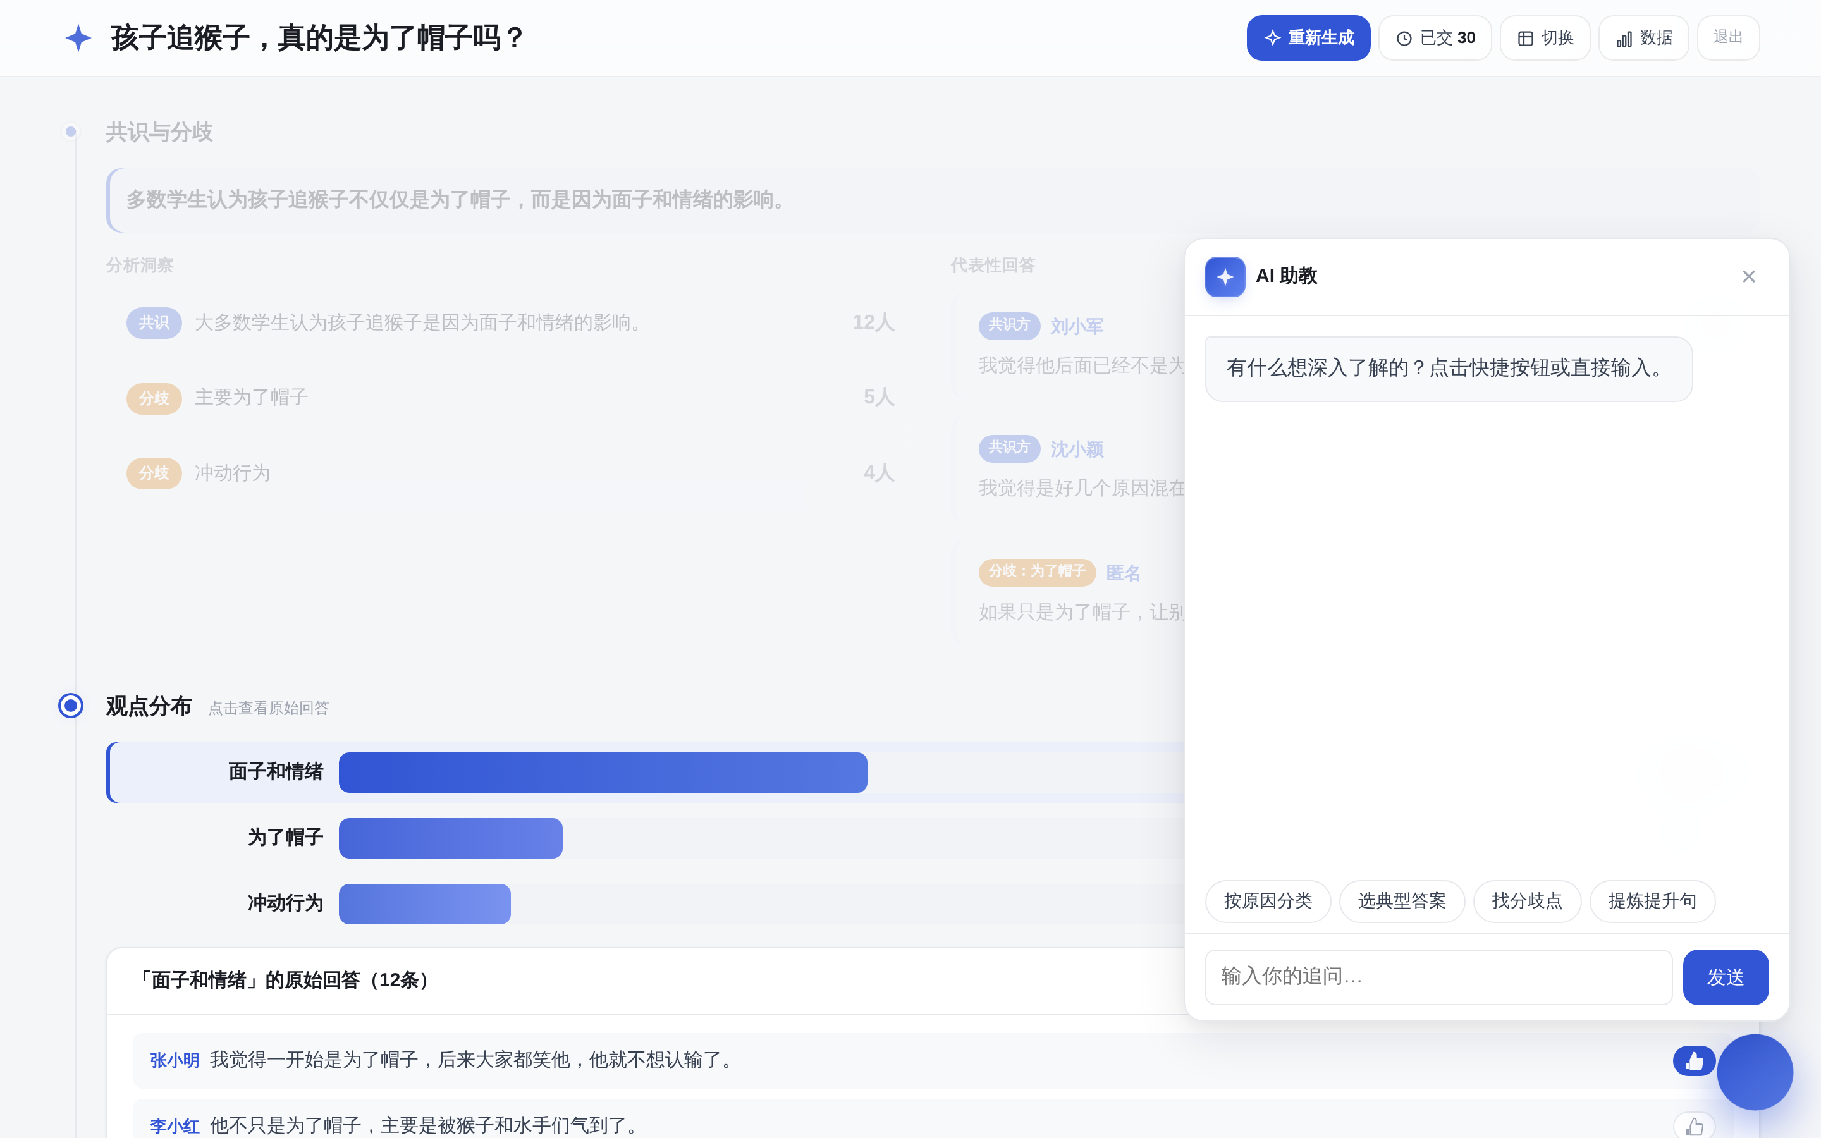Click the AI greeting message bubble
This screenshot has width=1821, height=1138.
tap(1448, 368)
